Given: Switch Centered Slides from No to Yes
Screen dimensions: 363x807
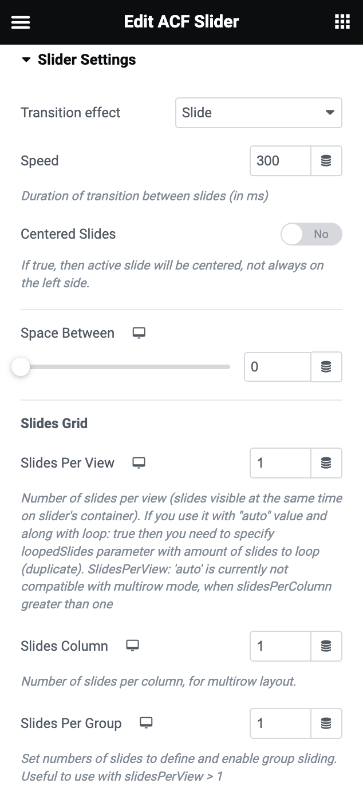Looking at the screenshot, I should pyautogui.click(x=311, y=234).
